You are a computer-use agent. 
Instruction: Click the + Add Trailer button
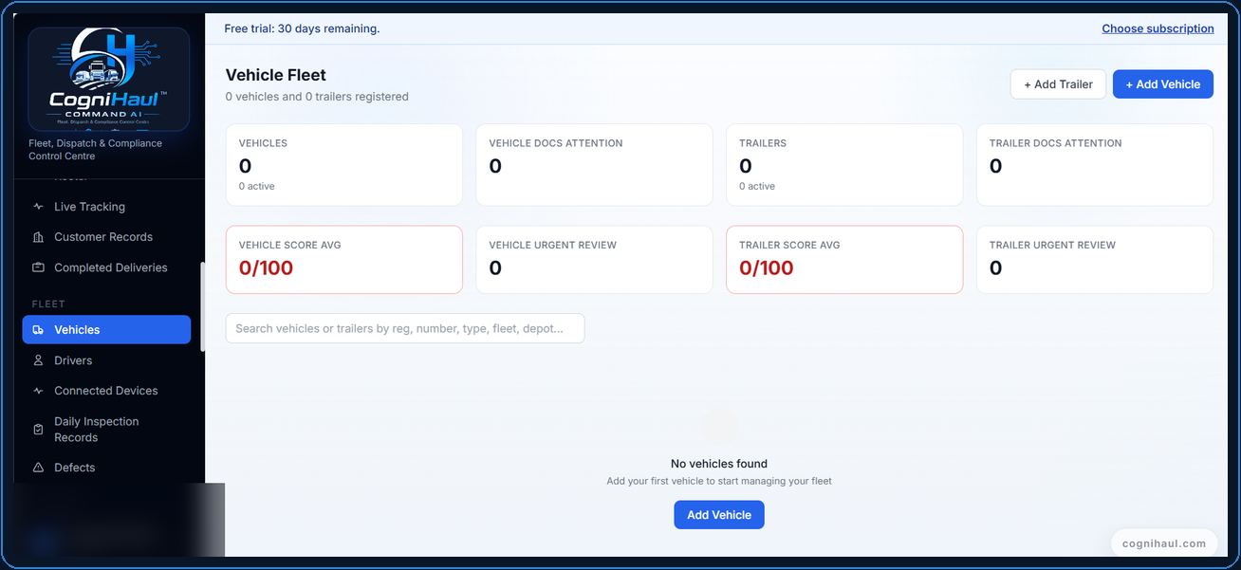(1058, 84)
